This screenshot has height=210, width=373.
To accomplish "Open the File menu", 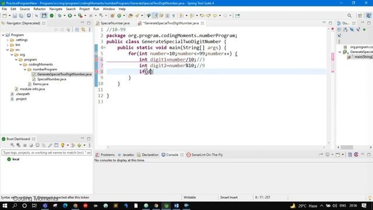I will (4, 9).
